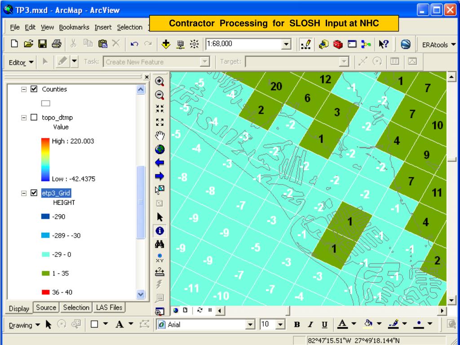Screen dimensions: 460x345
Task: Click the Fixed Zoom In arrows icon
Action: 159,109
